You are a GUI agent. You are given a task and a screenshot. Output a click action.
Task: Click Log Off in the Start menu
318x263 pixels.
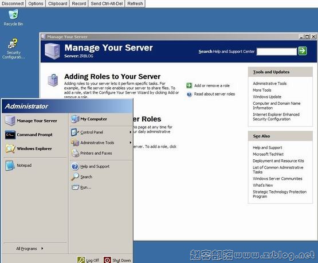(88, 260)
